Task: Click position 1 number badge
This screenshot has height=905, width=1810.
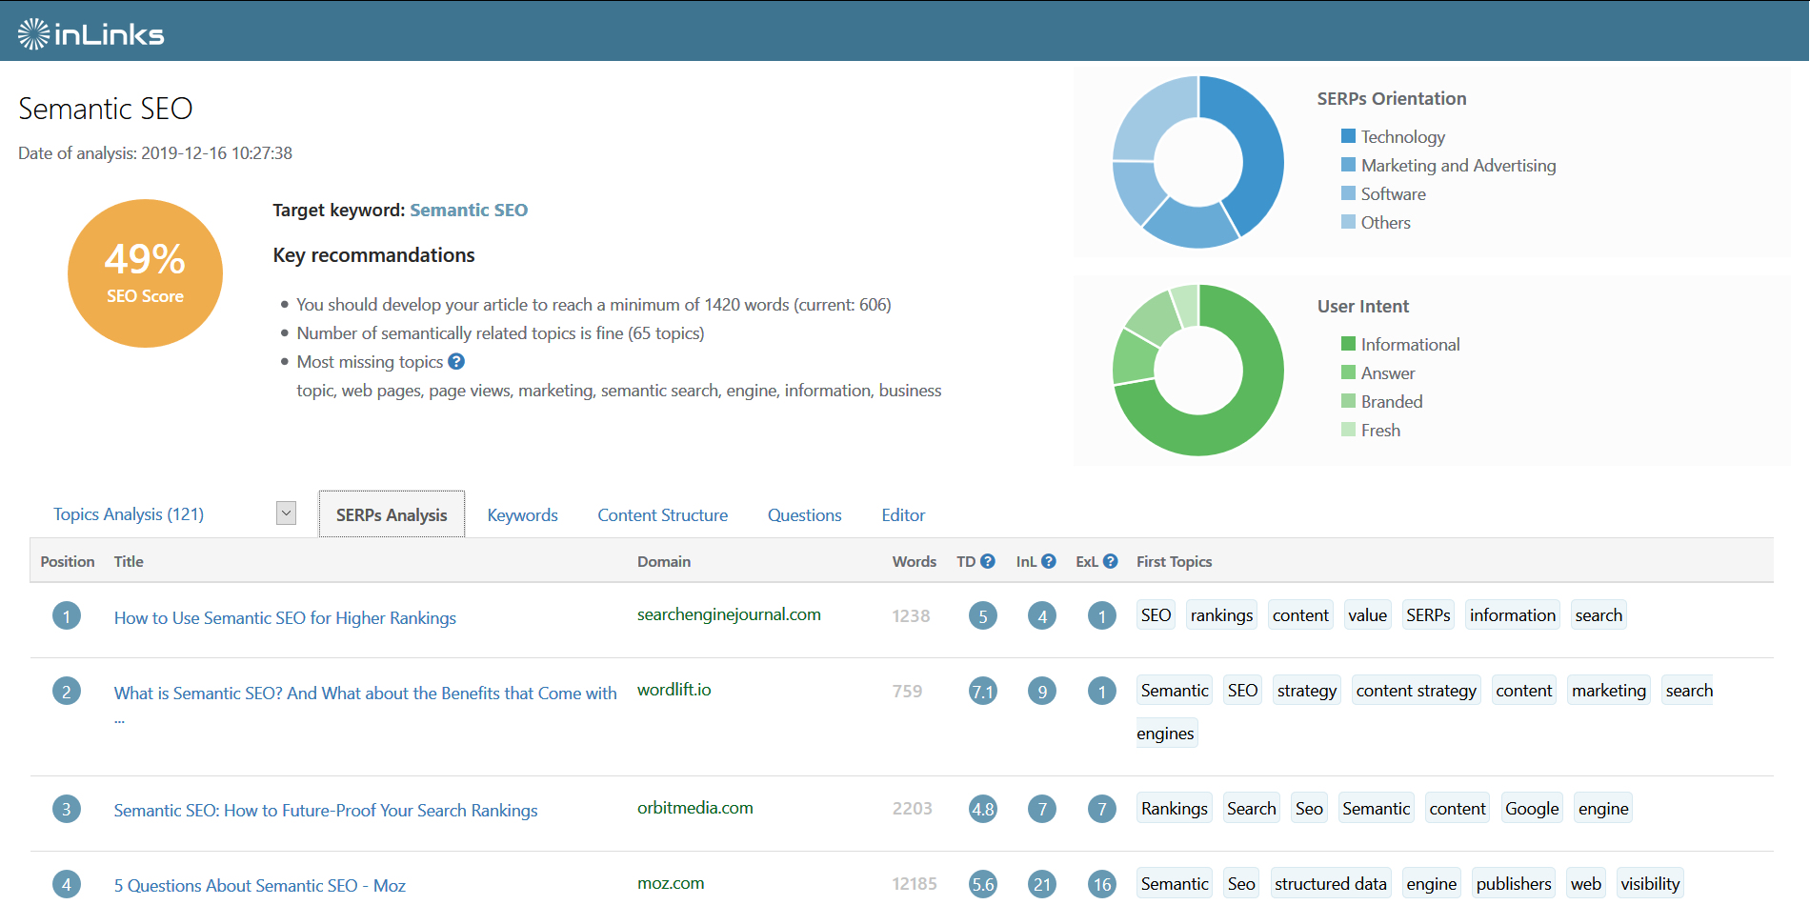Action: [67, 616]
